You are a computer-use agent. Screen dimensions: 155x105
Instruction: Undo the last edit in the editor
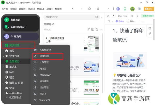tap(132, 16)
